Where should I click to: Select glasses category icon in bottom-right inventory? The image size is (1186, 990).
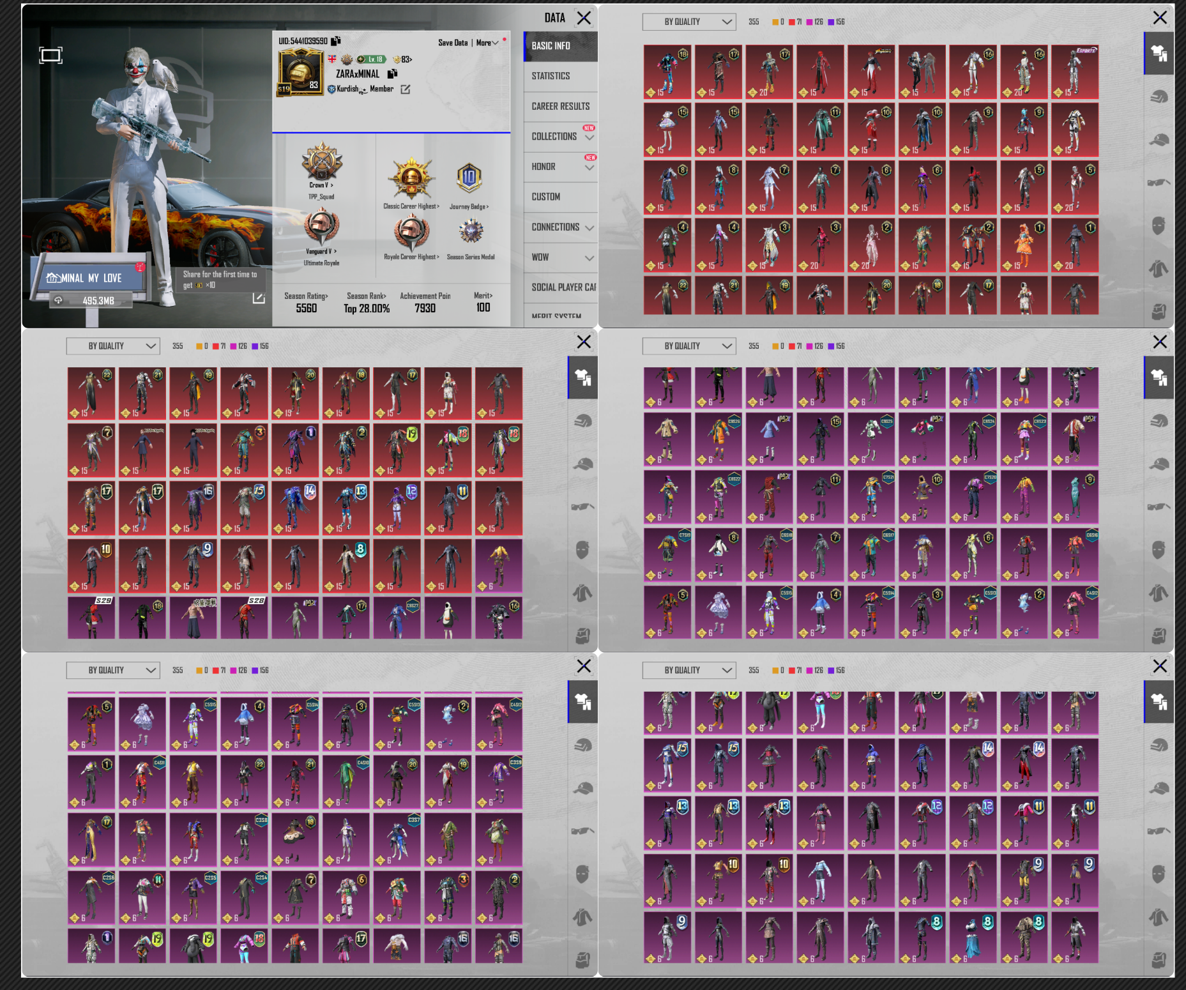(x=1159, y=831)
